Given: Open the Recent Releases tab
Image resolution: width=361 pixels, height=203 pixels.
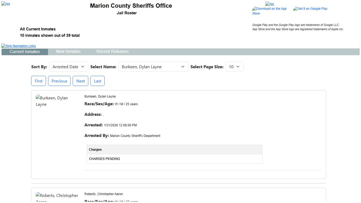Looking at the screenshot, I should click(x=112, y=52).
